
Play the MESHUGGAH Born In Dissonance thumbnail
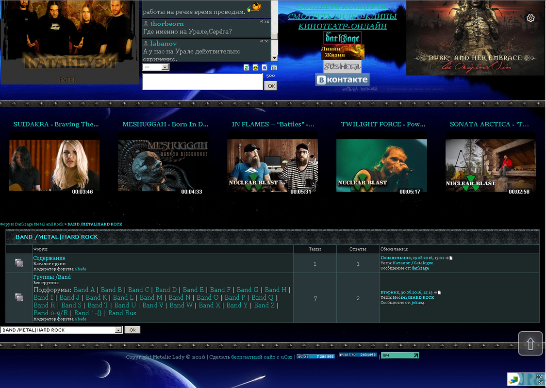pos(163,166)
